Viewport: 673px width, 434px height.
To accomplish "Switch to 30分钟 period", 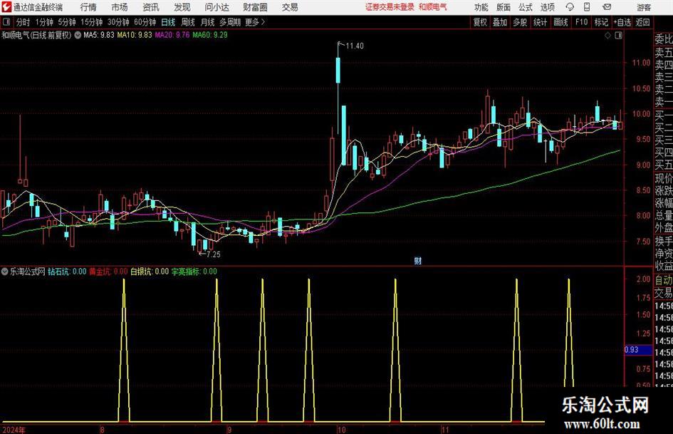I will [118, 22].
